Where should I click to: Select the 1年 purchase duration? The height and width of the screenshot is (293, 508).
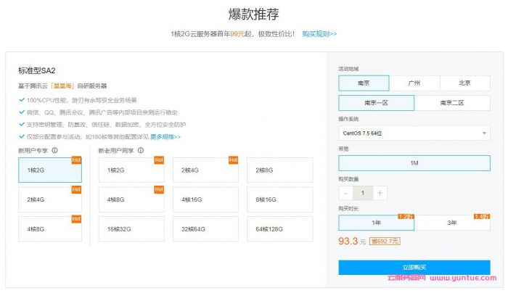(376, 223)
